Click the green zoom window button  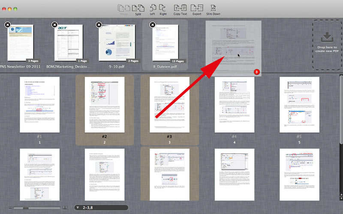coord(15,9)
